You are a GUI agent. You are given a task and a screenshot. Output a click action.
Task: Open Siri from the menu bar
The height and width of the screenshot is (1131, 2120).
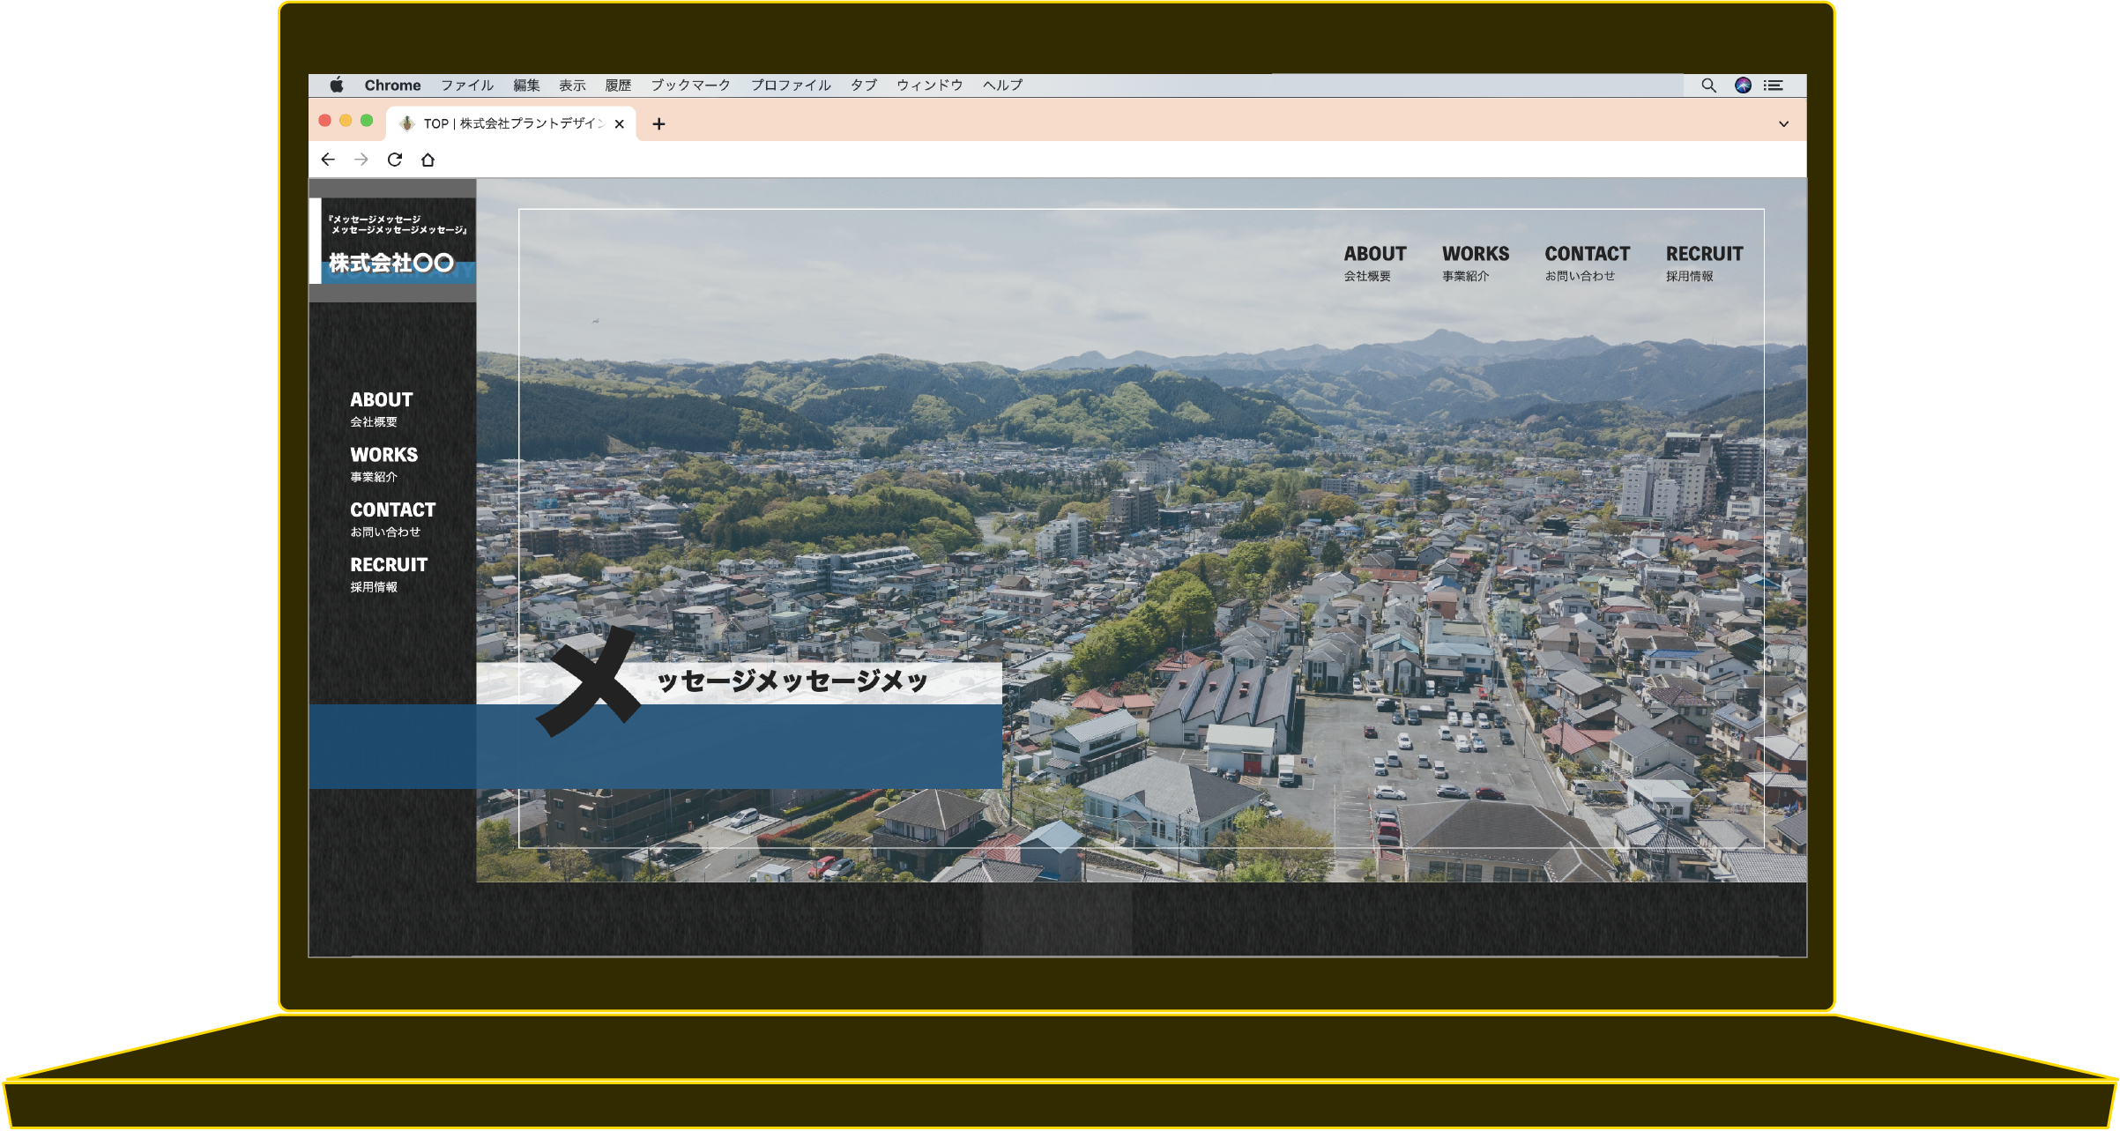pos(1743,86)
